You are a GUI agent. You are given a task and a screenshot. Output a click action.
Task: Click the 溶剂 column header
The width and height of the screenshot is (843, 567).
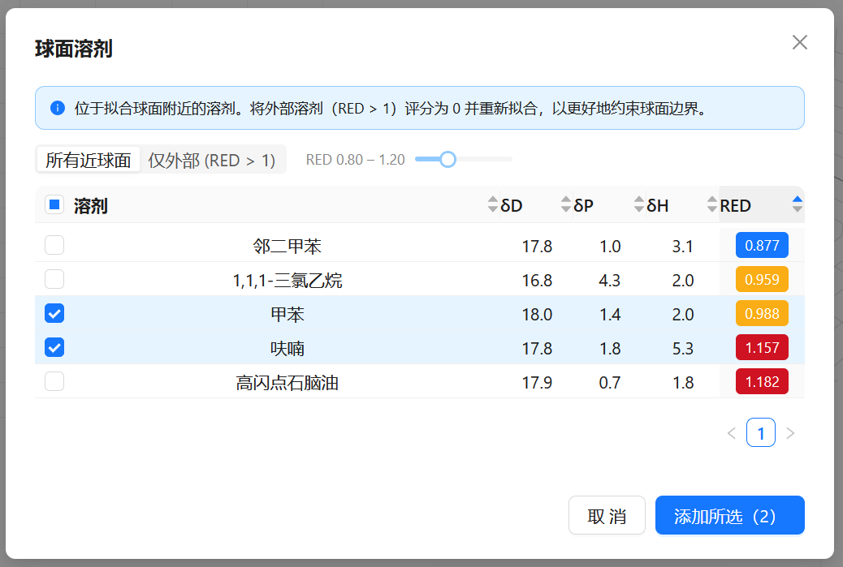tap(90, 206)
